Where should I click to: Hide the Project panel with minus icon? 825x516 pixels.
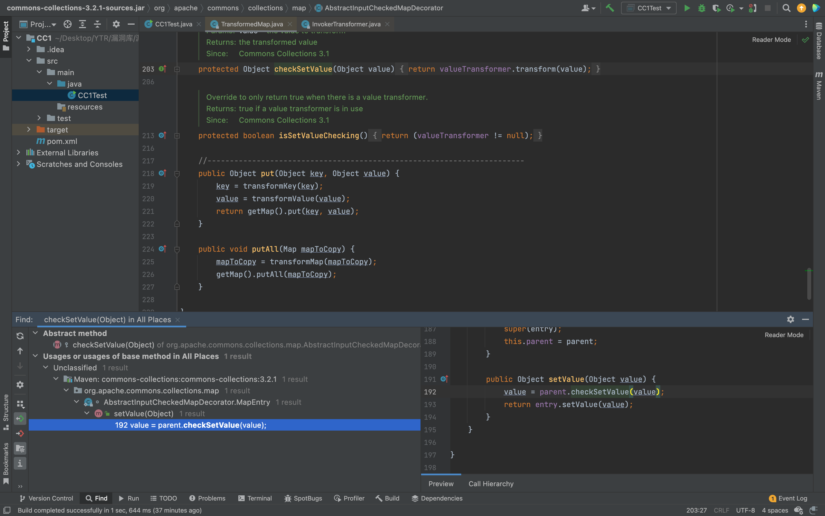click(x=131, y=24)
